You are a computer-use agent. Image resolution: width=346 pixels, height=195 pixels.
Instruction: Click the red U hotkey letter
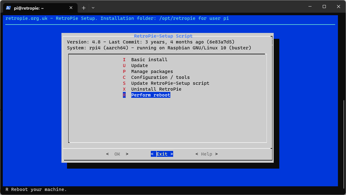[124, 66]
